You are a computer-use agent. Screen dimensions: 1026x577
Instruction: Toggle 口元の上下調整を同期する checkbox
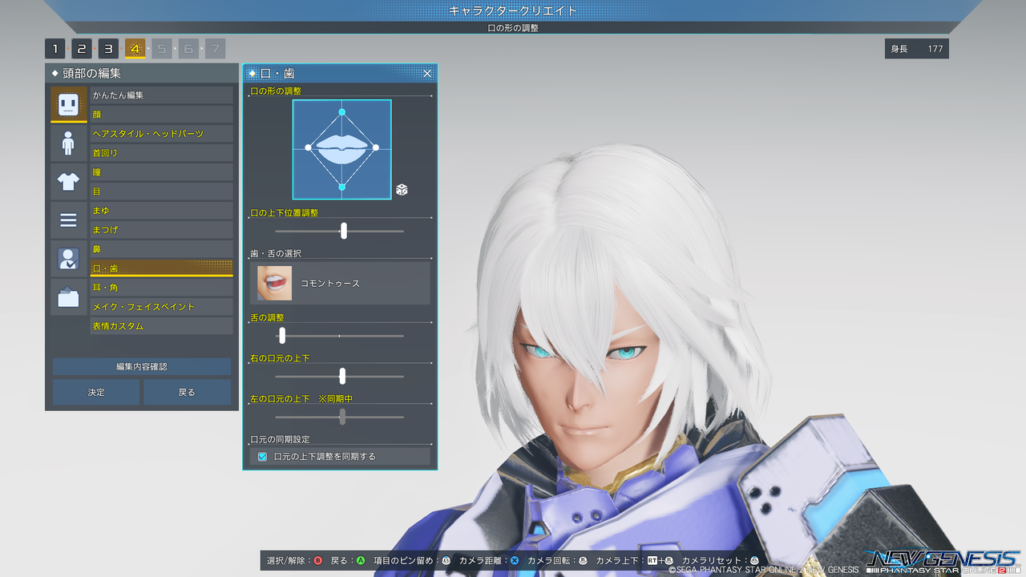point(262,457)
